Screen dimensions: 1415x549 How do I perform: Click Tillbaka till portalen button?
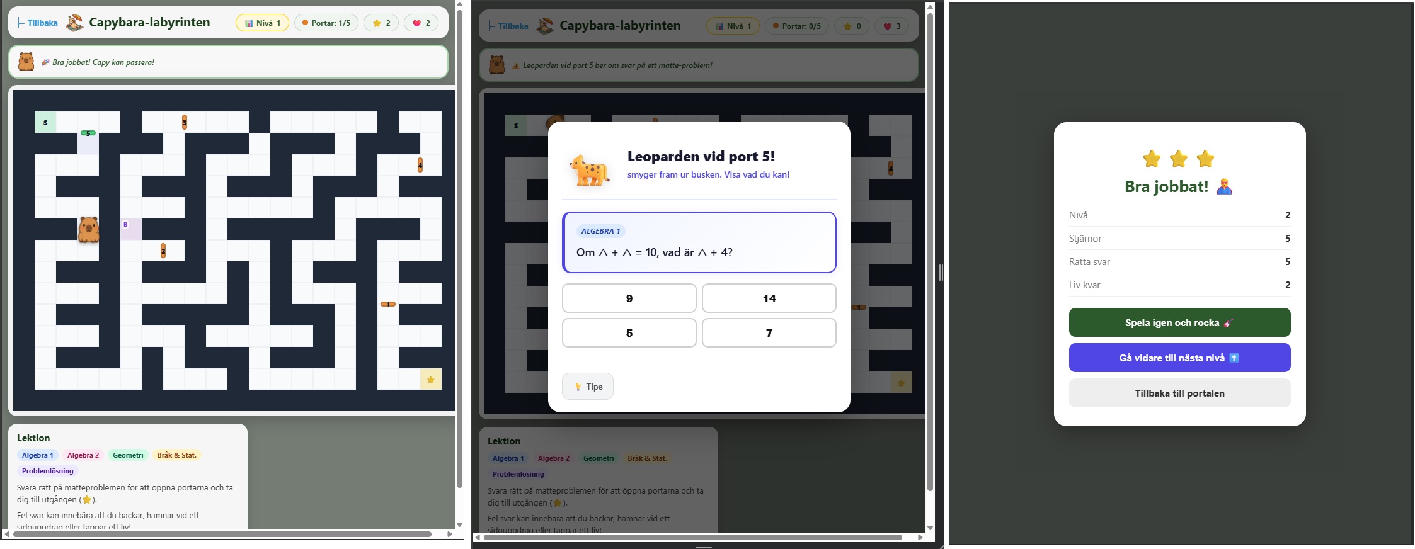(x=1179, y=393)
